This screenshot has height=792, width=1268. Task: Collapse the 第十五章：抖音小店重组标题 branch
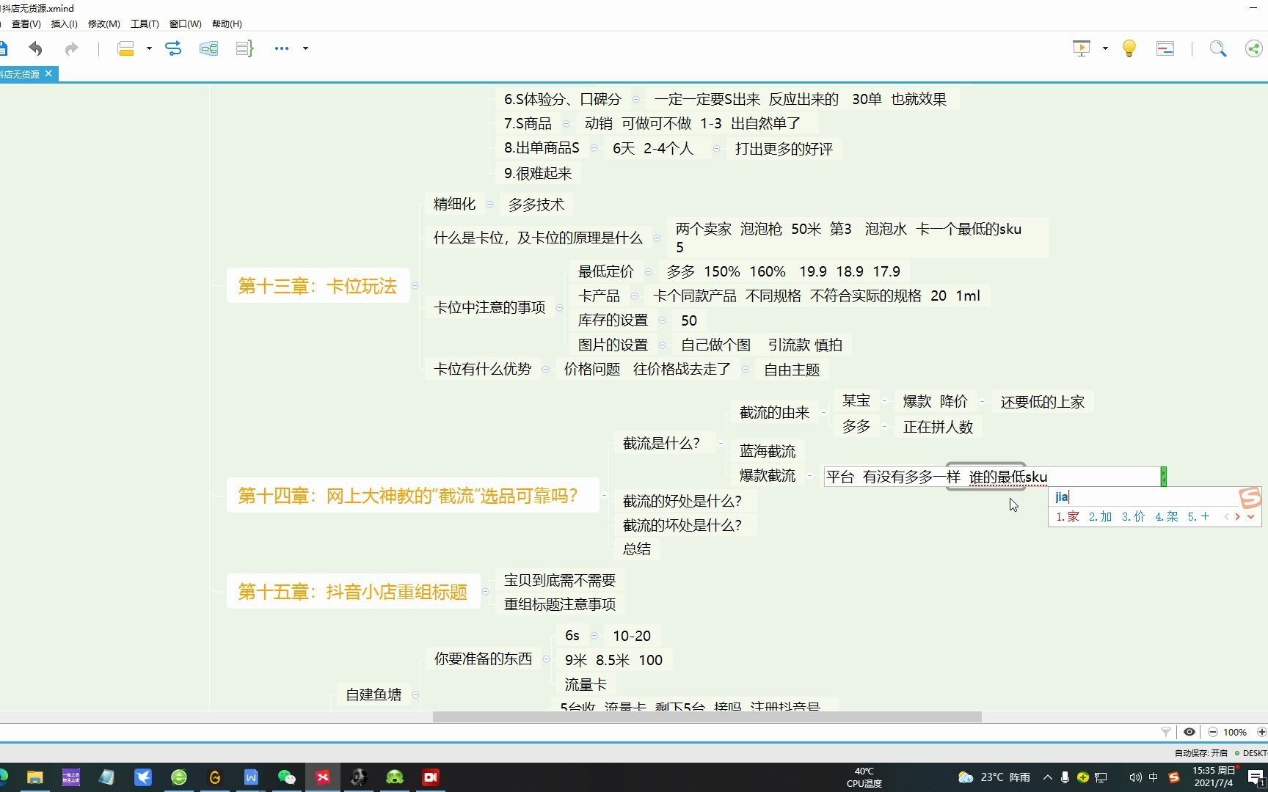click(x=485, y=591)
